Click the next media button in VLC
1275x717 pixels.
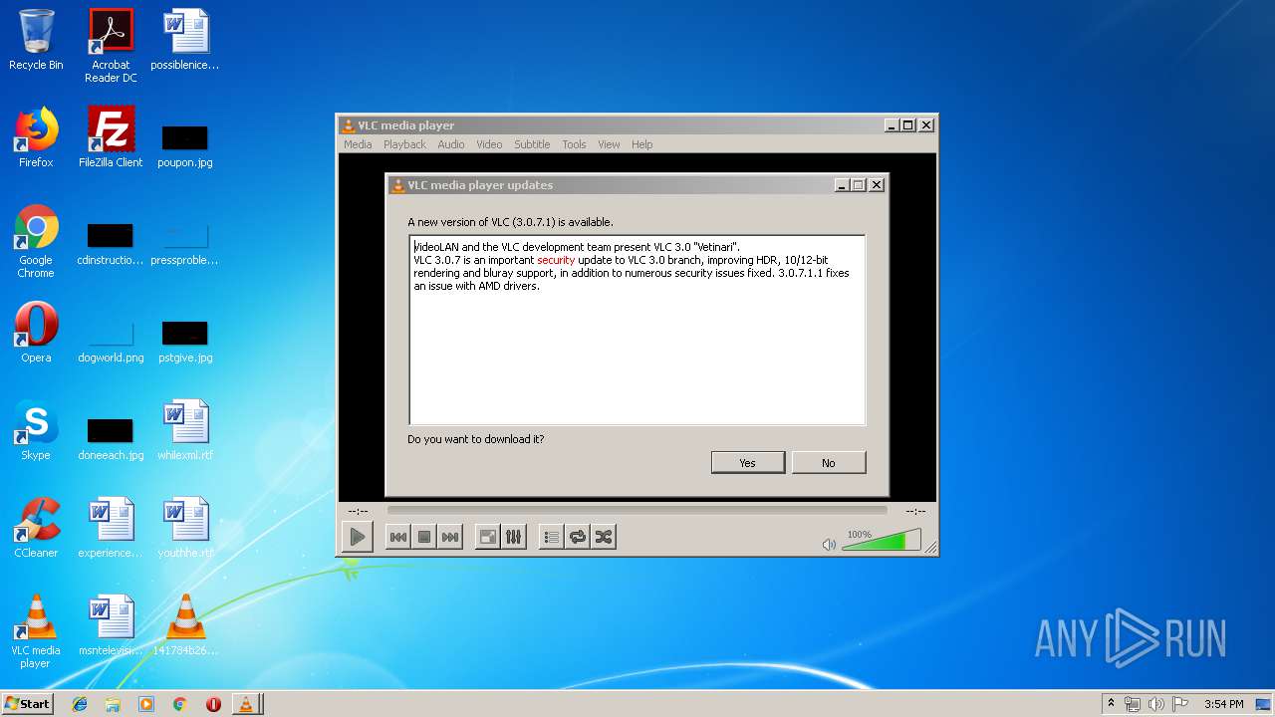tap(450, 537)
